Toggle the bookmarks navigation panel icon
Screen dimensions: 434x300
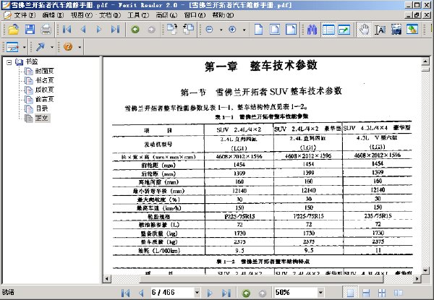[x=328, y=30]
